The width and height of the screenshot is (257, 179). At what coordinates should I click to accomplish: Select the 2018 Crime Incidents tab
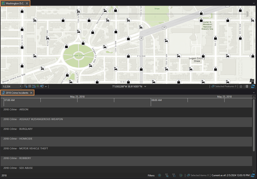(16, 92)
